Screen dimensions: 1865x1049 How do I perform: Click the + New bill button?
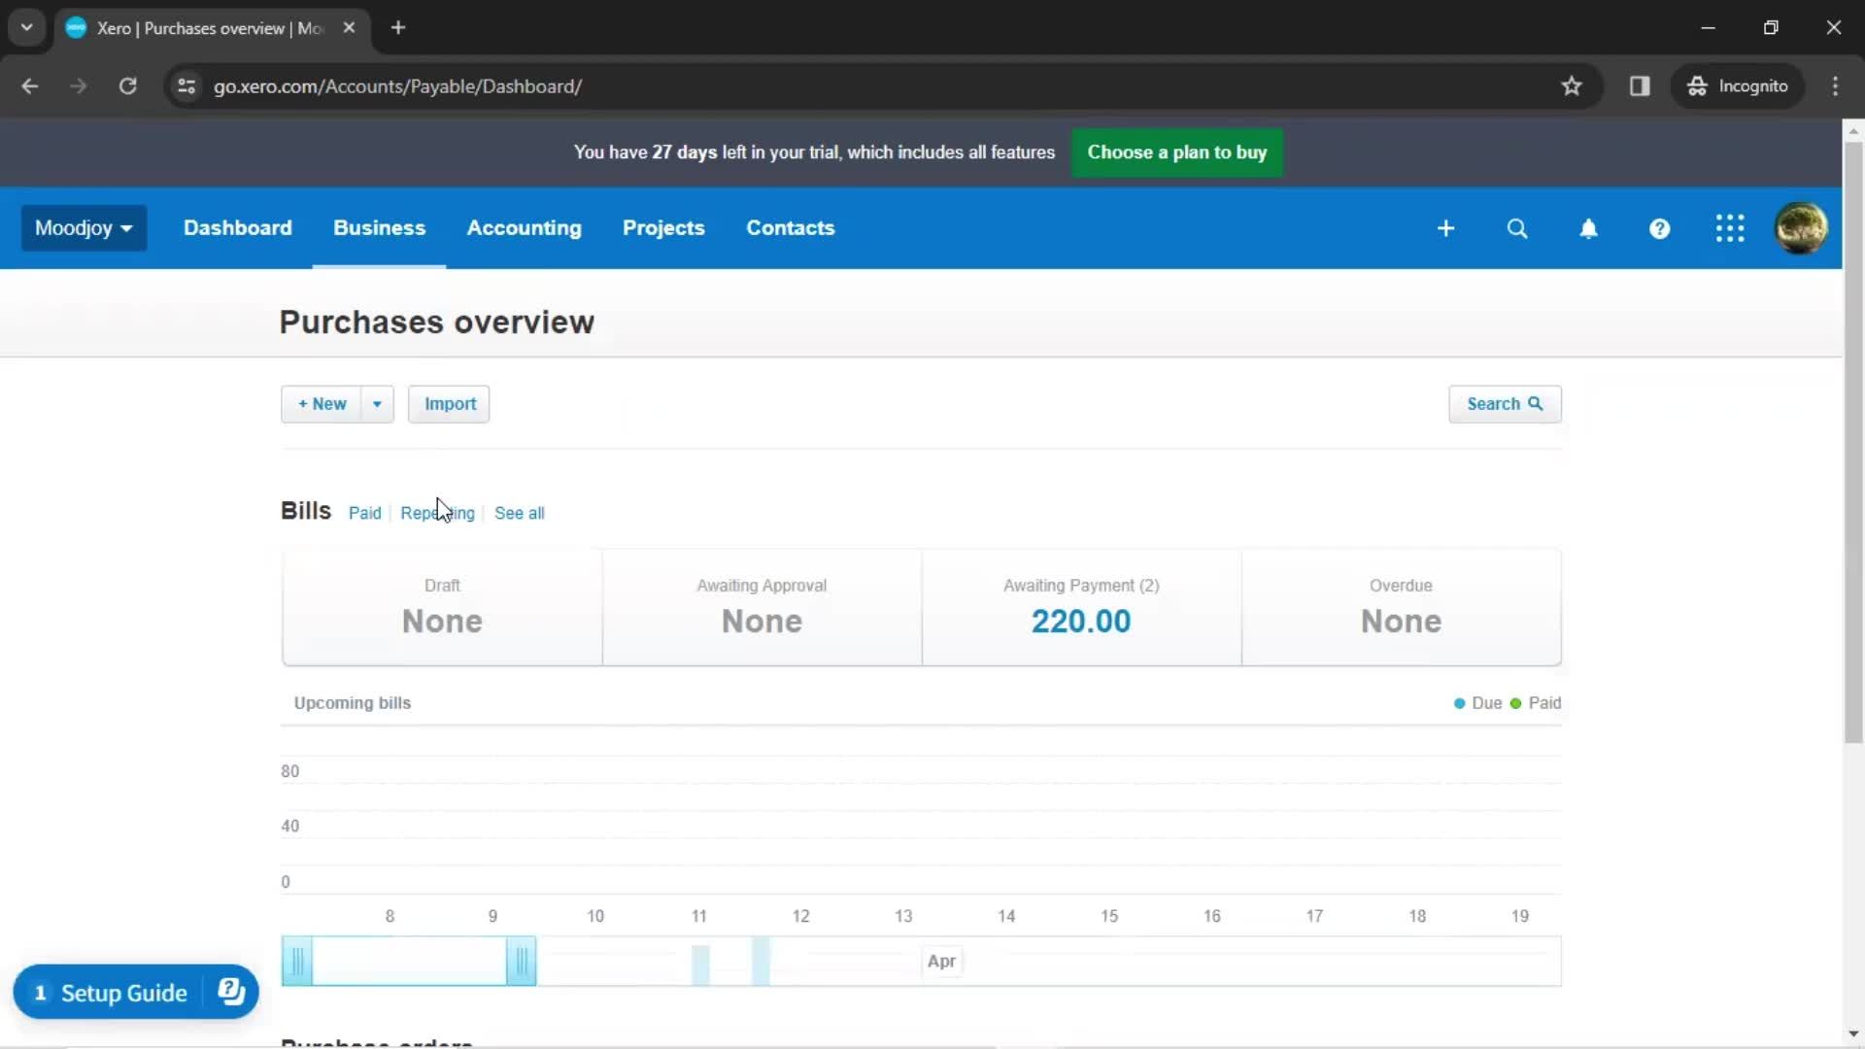tap(322, 404)
